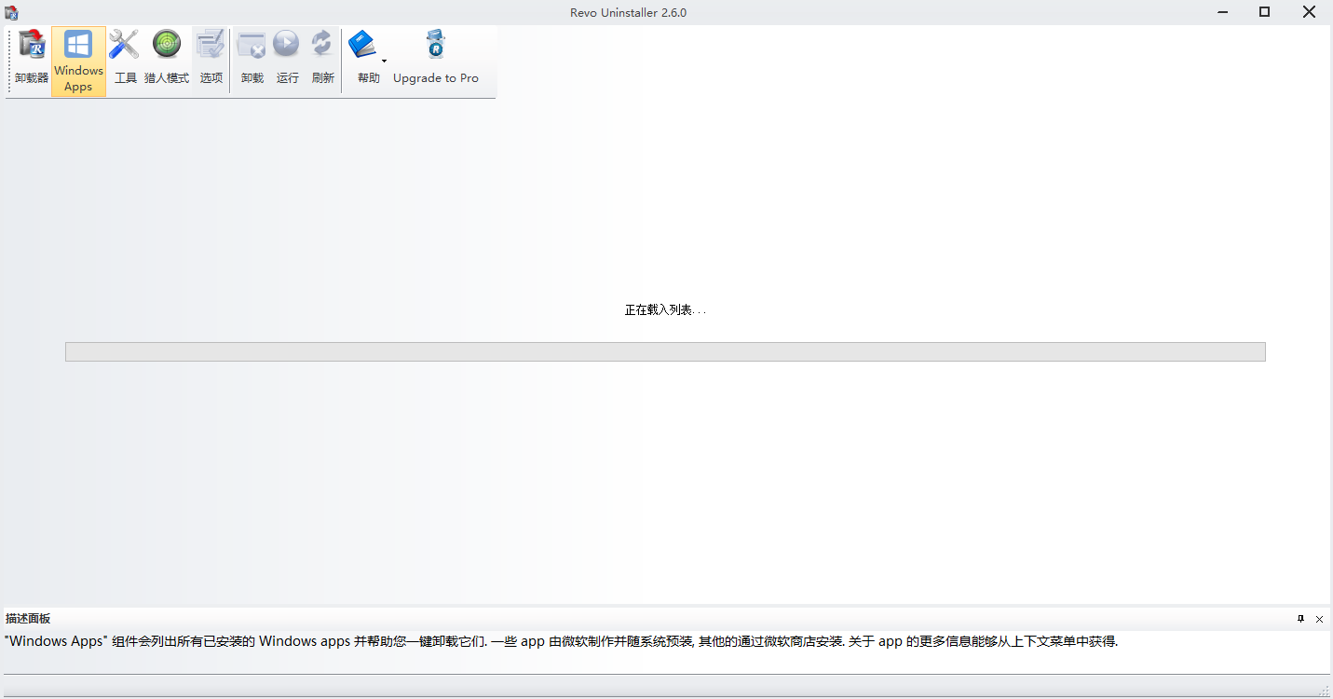Close the Revo Uninstaller window

coord(1309,12)
